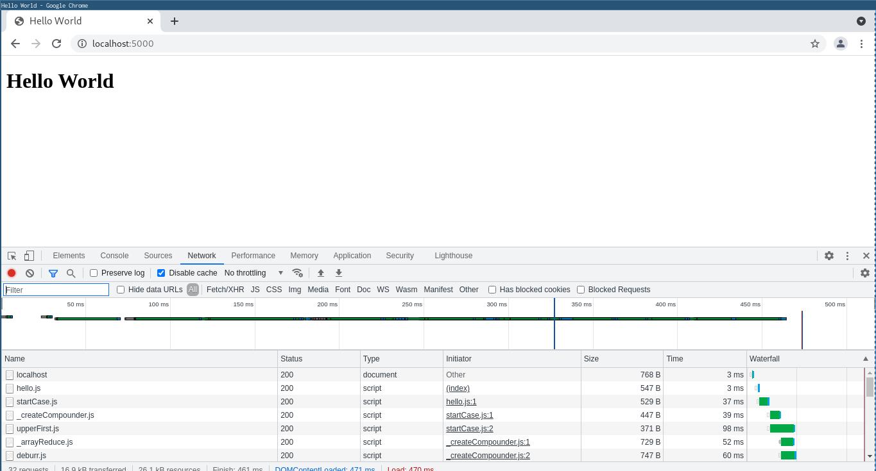876x471 pixels.
Task: Bookmark this page with the star icon
Action: pos(815,44)
